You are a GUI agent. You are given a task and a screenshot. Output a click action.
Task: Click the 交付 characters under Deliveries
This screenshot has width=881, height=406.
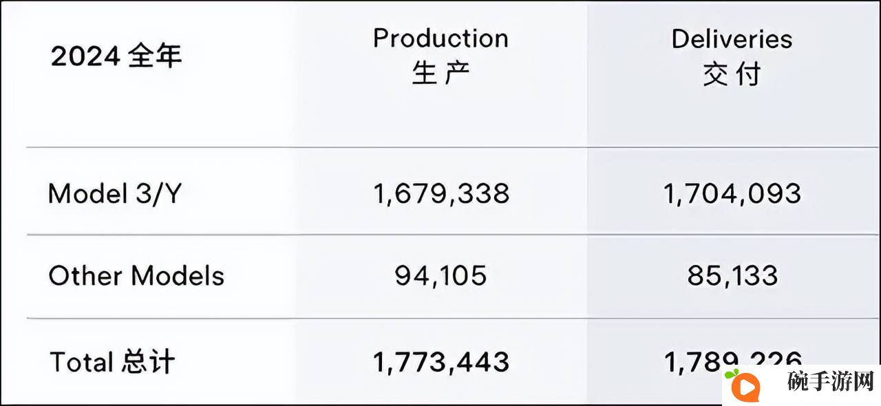pos(732,74)
